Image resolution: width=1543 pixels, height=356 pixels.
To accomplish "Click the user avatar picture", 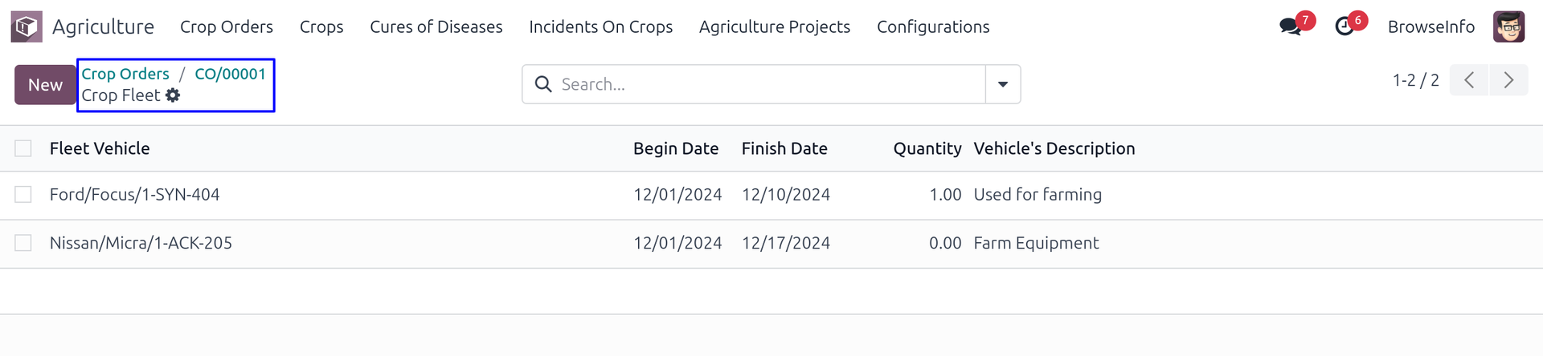I will pos(1508,26).
